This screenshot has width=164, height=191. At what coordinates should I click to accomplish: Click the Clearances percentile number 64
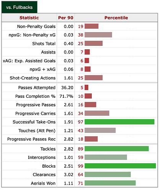coord(81,175)
